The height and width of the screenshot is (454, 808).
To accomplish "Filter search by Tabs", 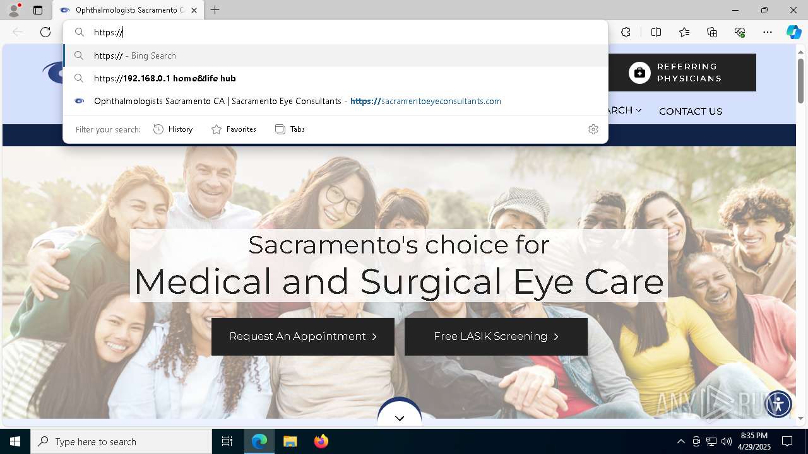I will pyautogui.click(x=290, y=129).
